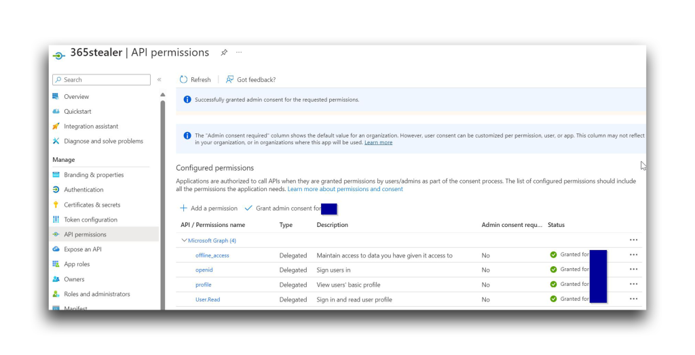Screen dimensions: 695x355
Task: Open ellipsis menu for Microsoft Graph row
Action: click(x=633, y=240)
